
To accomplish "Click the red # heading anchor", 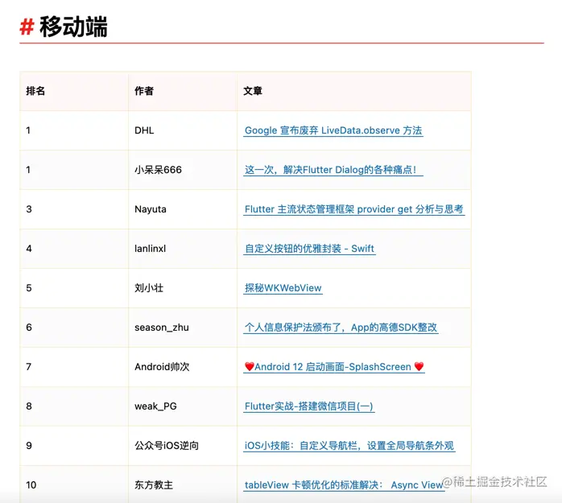I will click(27, 27).
